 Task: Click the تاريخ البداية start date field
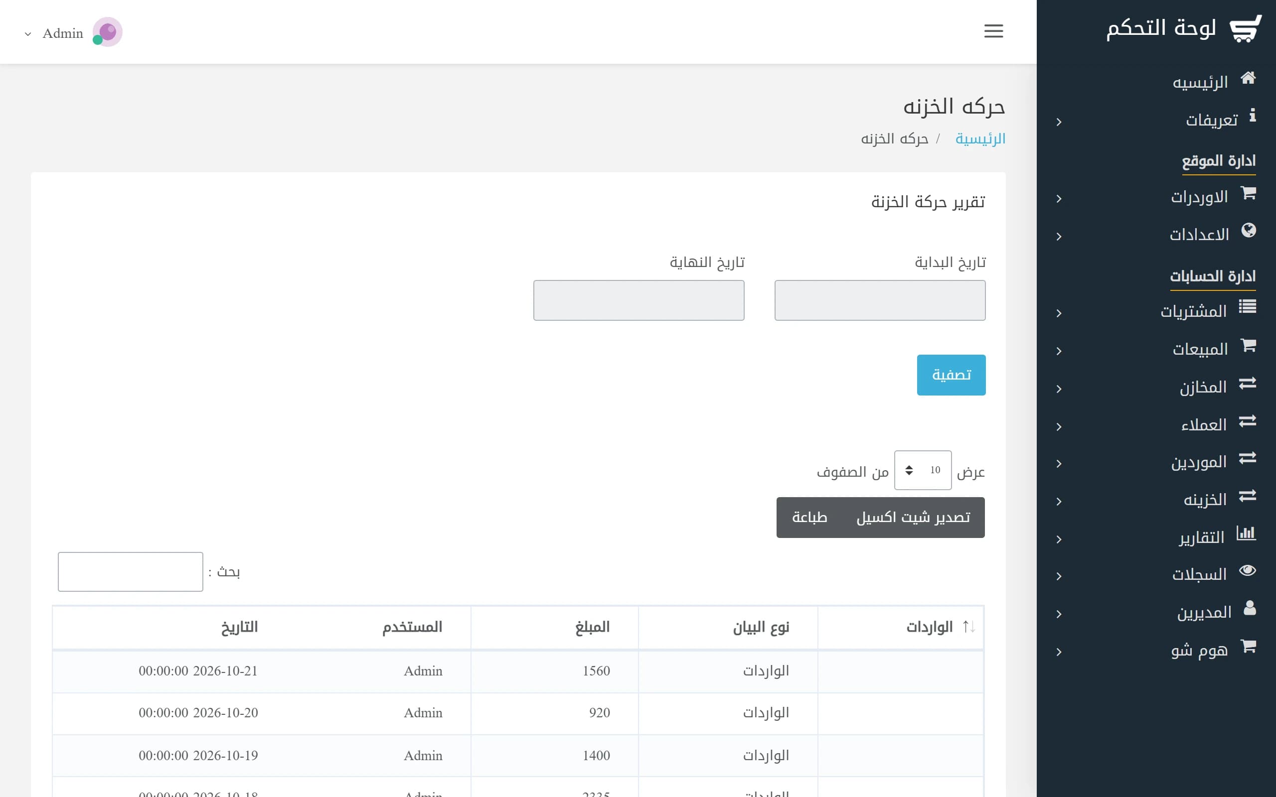(x=880, y=300)
